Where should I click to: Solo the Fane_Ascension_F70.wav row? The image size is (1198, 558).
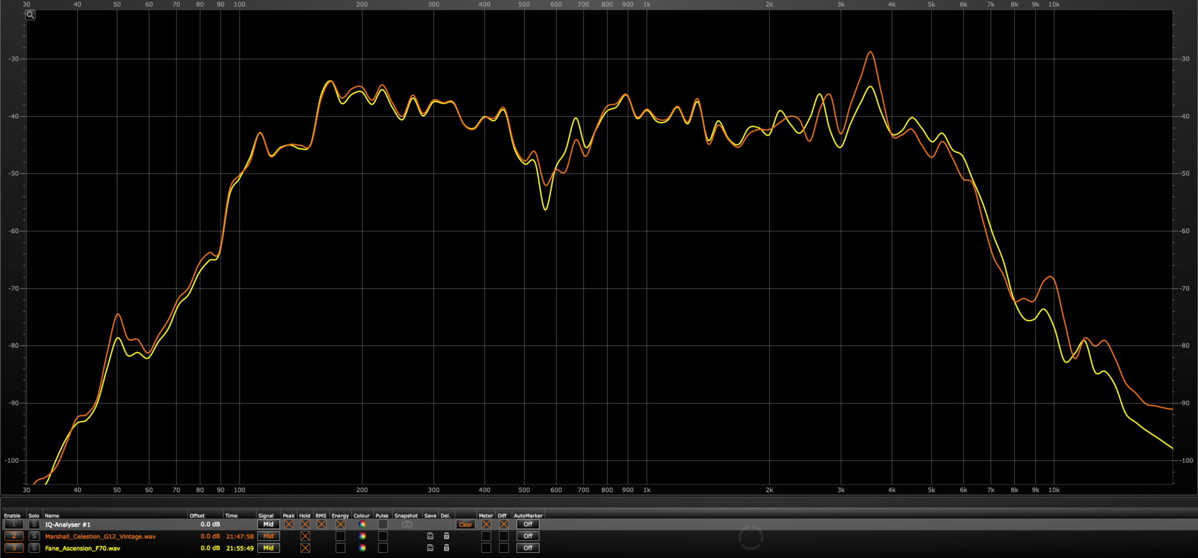point(34,547)
